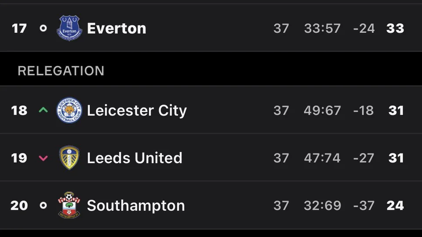Tap Southampton's 24 points total

[395, 205]
